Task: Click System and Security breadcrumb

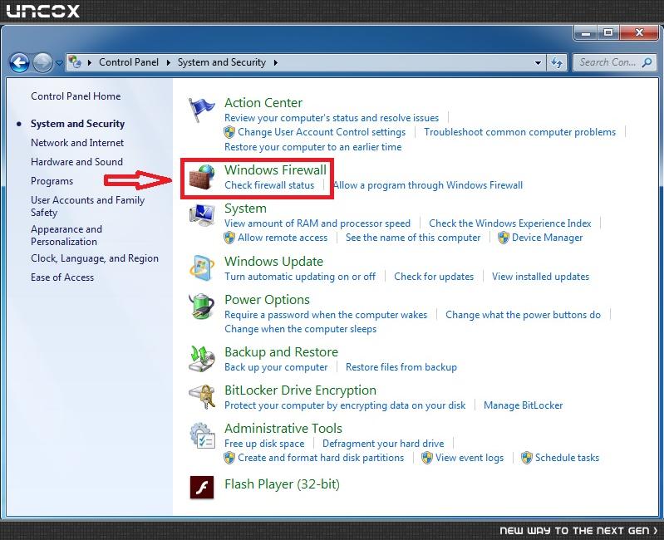Action: 222,62
